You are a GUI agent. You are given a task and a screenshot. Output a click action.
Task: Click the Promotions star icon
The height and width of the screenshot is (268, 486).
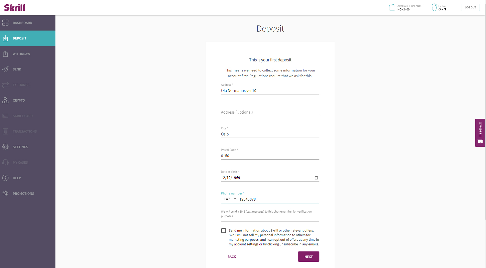[5, 193]
